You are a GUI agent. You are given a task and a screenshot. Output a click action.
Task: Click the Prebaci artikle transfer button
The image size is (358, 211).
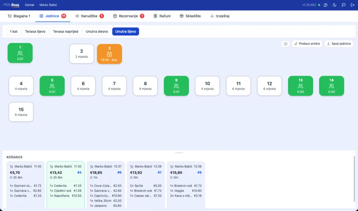click(307, 44)
